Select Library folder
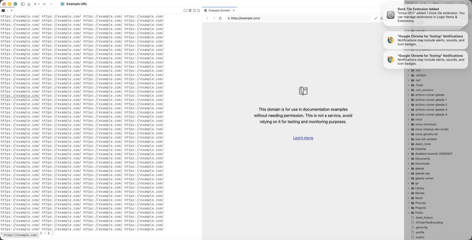 point(419,188)
